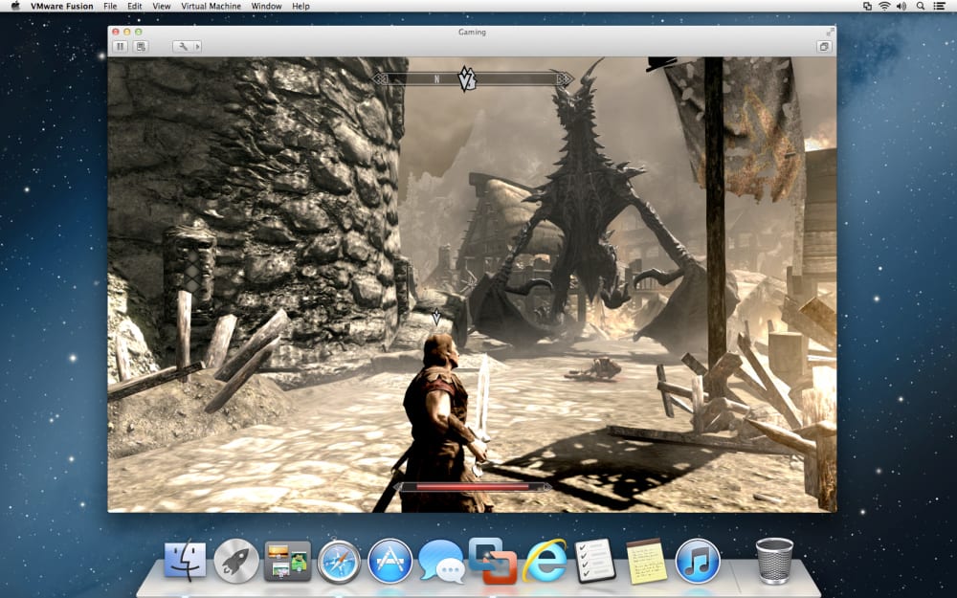Open Notes from the Dock

pos(646,562)
